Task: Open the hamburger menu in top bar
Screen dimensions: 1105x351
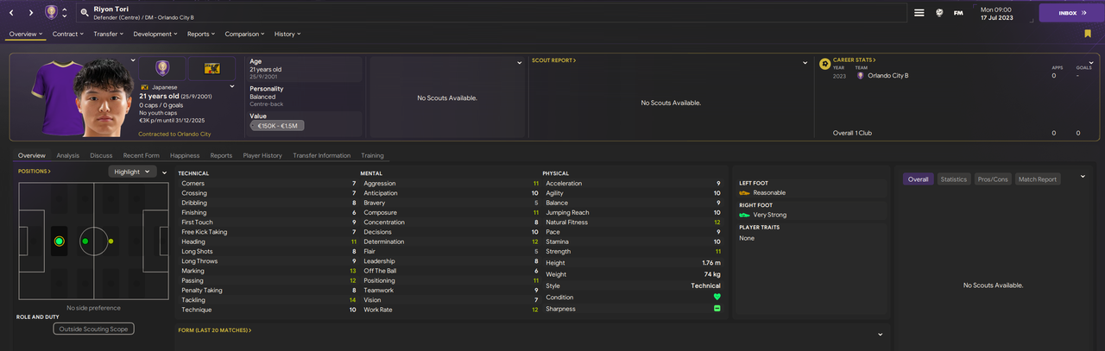Action: 919,13
